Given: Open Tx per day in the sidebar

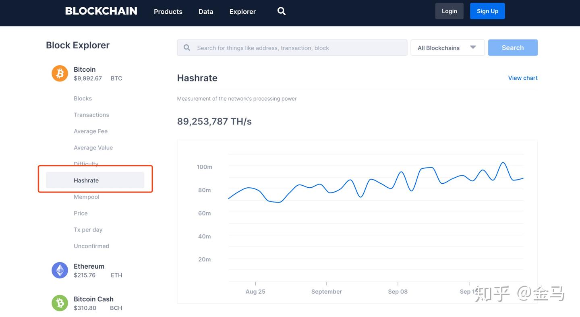Looking at the screenshot, I should (x=88, y=230).
